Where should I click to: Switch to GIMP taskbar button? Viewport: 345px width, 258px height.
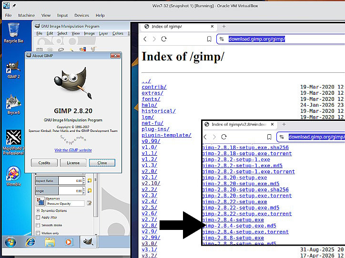88,242
